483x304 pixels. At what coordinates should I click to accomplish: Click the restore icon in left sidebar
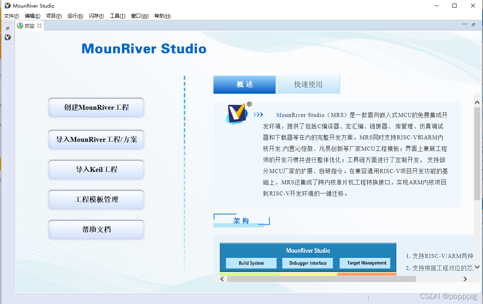[x=8, y=29]
